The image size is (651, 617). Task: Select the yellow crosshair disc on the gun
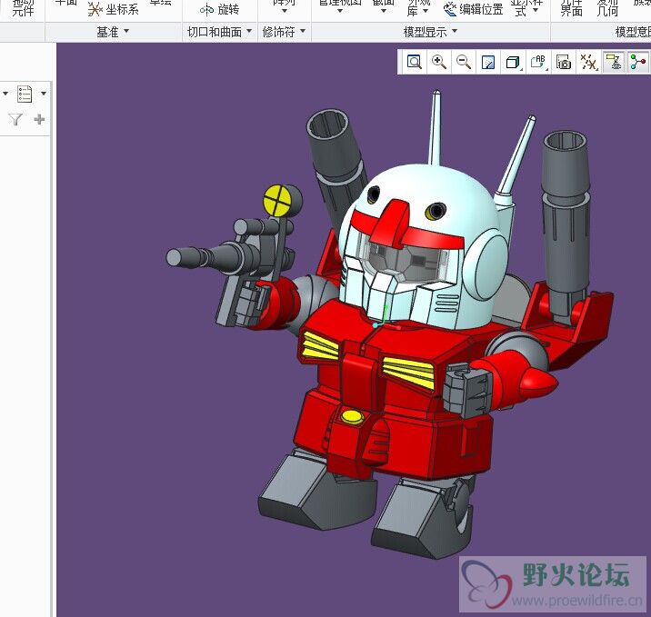277,201
